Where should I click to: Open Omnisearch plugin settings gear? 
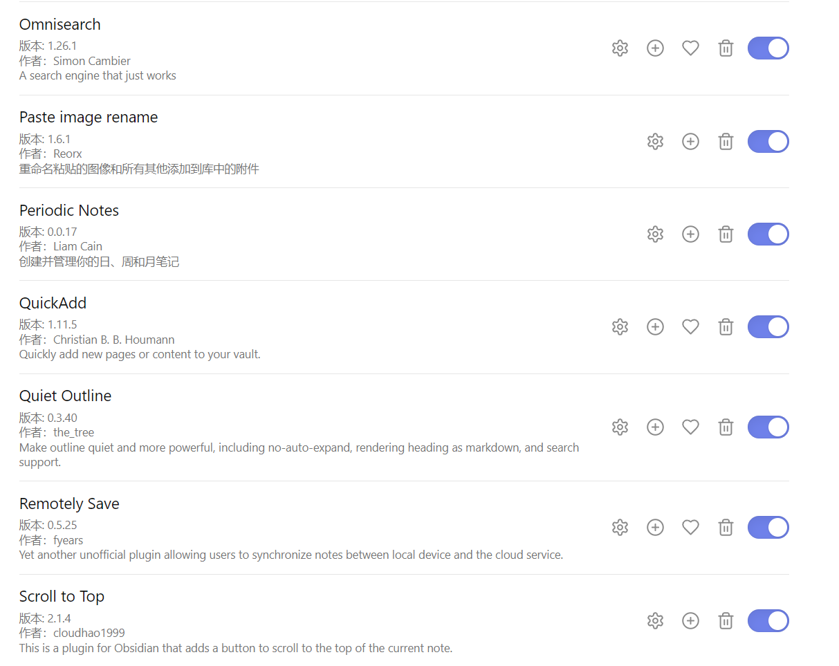[x=620, y=48]
